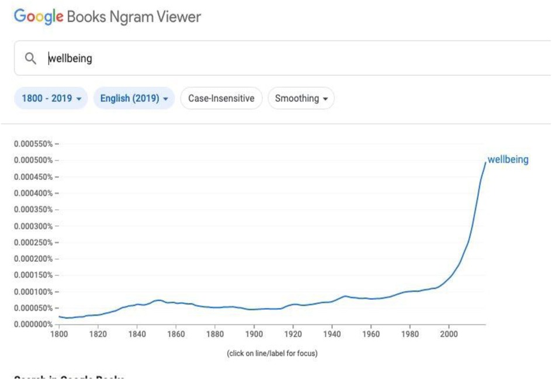Open the English (2019) corpus dropdown
The image size is (552, 380).
click(134, 98)
